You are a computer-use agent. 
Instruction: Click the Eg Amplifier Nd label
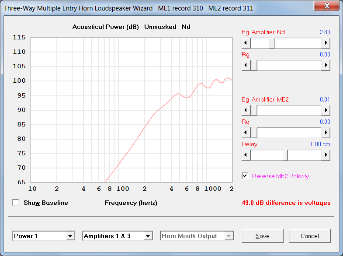pos(263,32)
